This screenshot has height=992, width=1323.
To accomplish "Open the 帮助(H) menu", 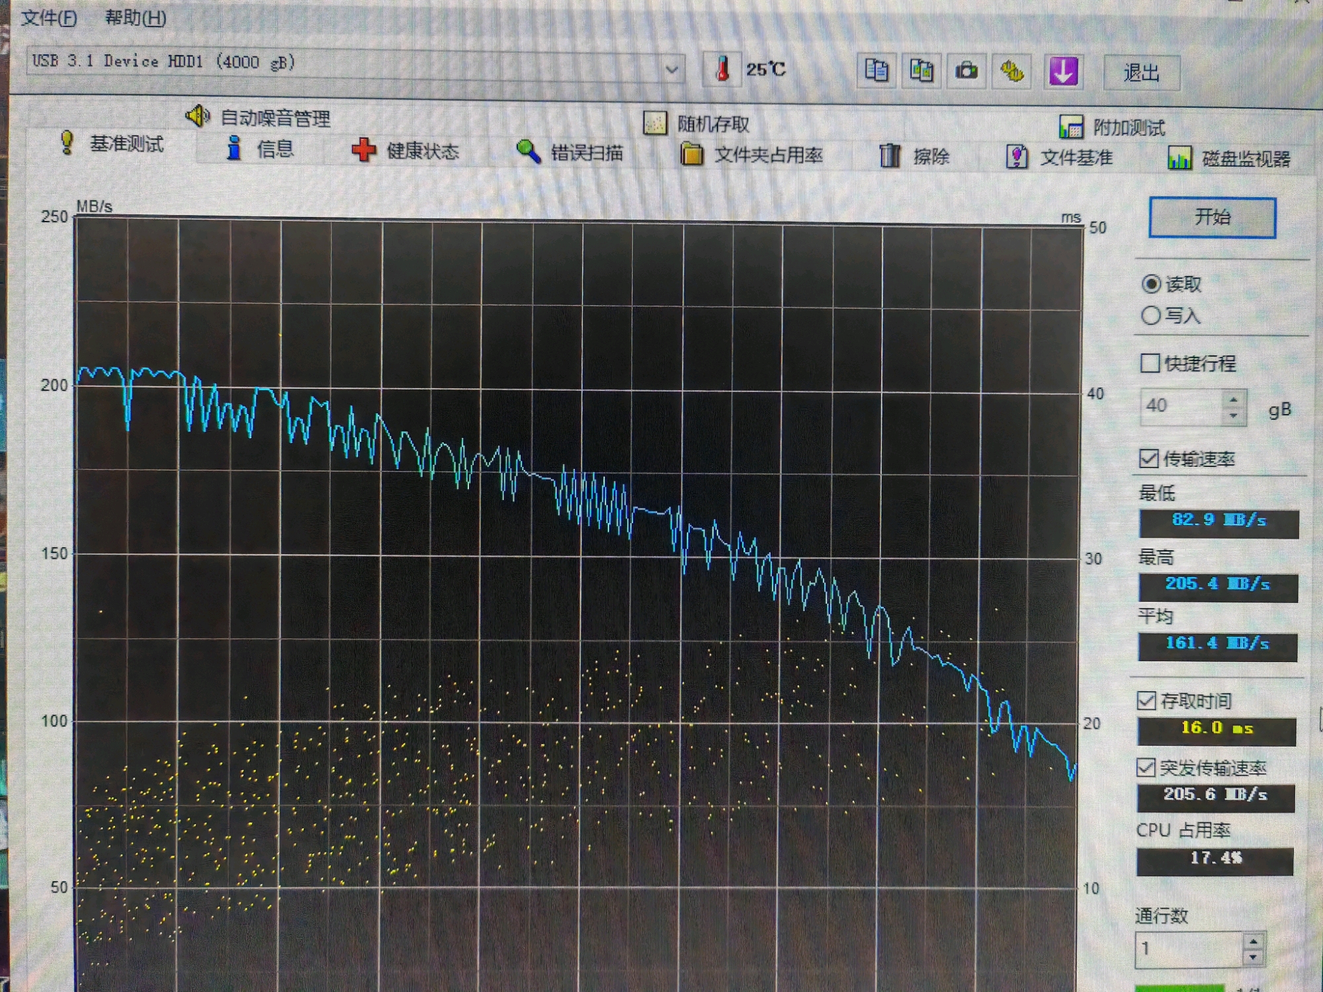I will point(136,18).
